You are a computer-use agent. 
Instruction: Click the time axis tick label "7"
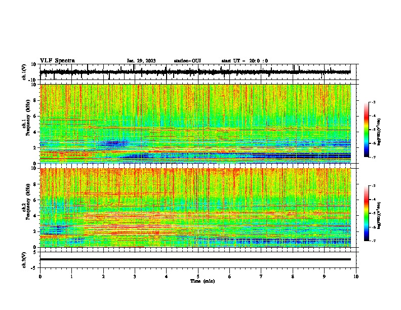point(261,277)
